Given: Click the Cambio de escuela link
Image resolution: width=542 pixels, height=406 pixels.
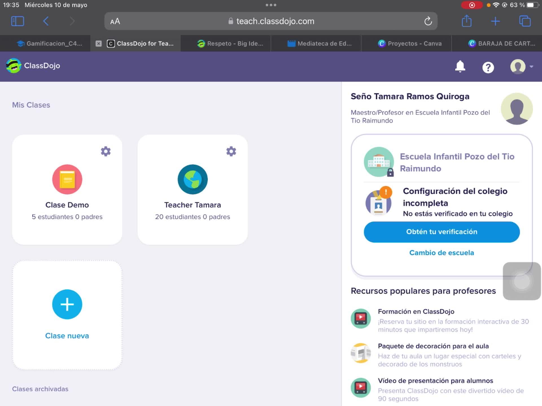Looking at the screenshot, I should (442, 253).
